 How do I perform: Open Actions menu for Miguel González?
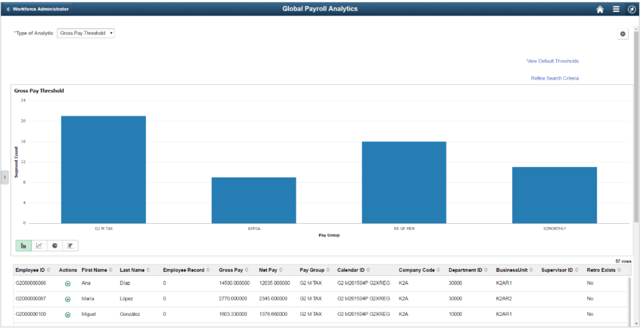pos(68,314)
